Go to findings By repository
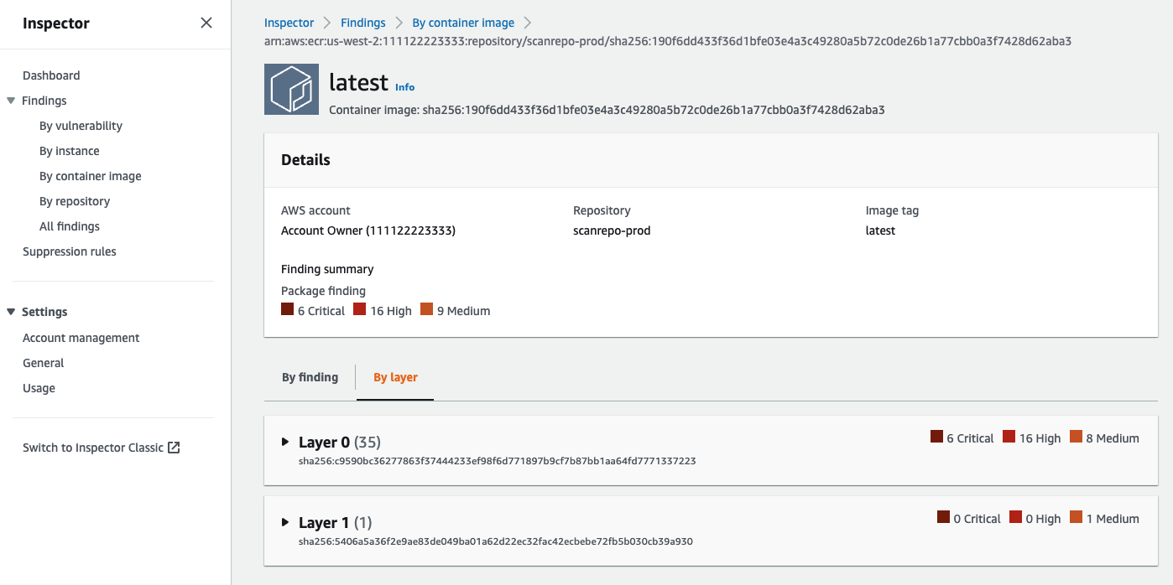 [75, 201]
